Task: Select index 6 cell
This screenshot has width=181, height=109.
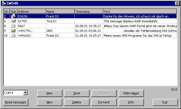Action: click(x=7, y=21)
